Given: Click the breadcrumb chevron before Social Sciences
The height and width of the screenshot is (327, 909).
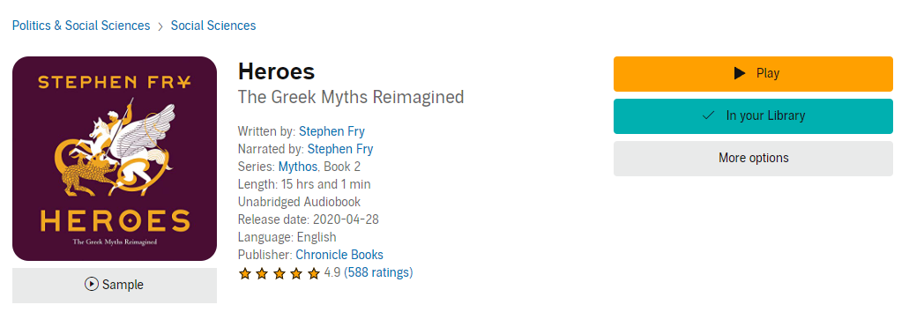Looking at the screenshot, I should point(160,26).
